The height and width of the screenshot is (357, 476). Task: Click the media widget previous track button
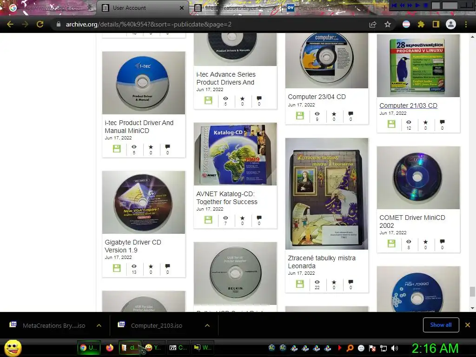tap(394, 6)
